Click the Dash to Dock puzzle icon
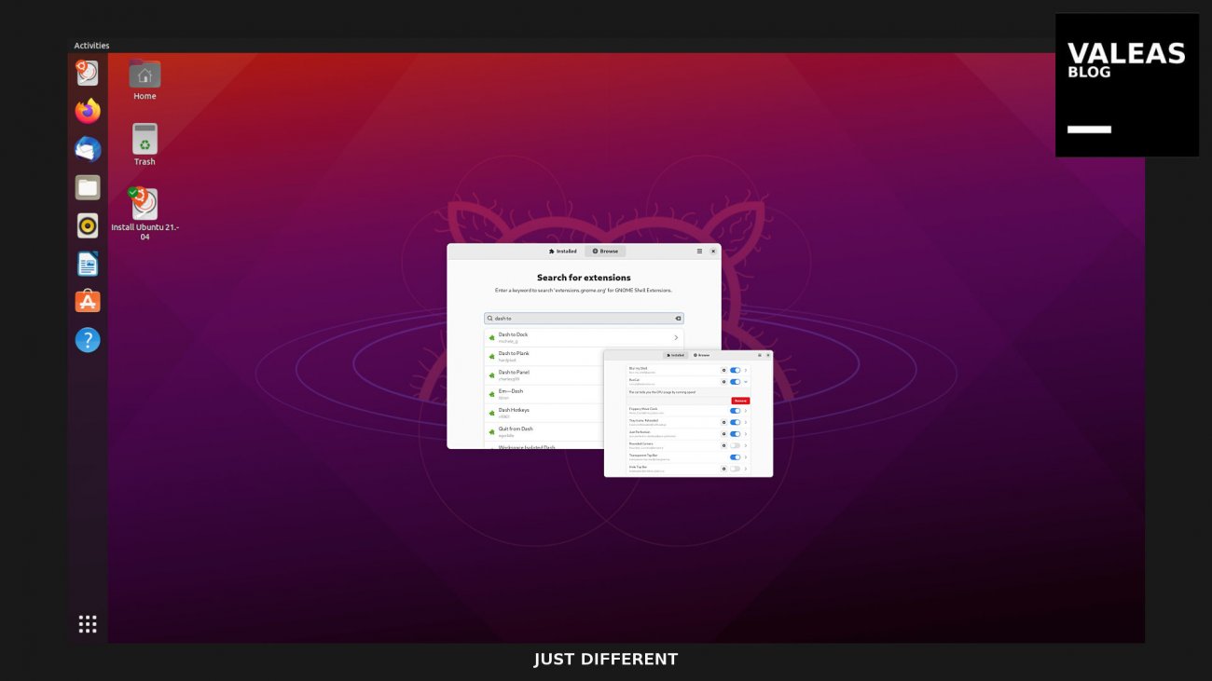Image resolution: width=1212 pixels, height=681 pixels. [x=491, y=337]
